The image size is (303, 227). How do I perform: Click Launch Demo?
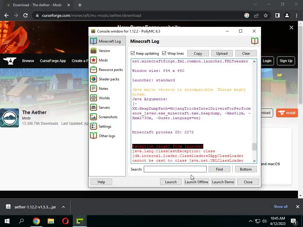point(223,182)
